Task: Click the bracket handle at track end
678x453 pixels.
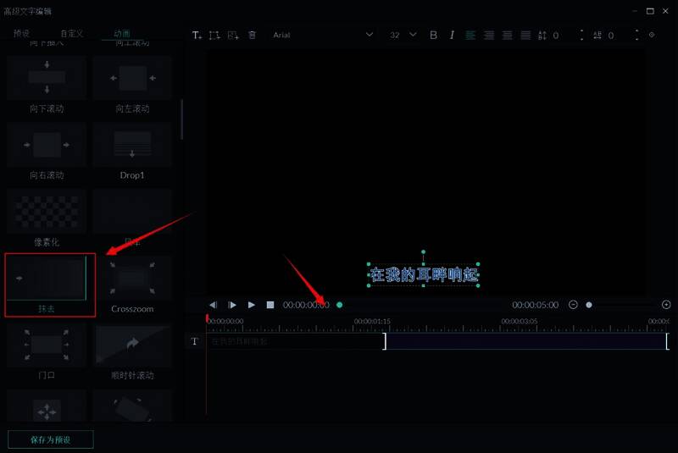Action: point(667,341)
